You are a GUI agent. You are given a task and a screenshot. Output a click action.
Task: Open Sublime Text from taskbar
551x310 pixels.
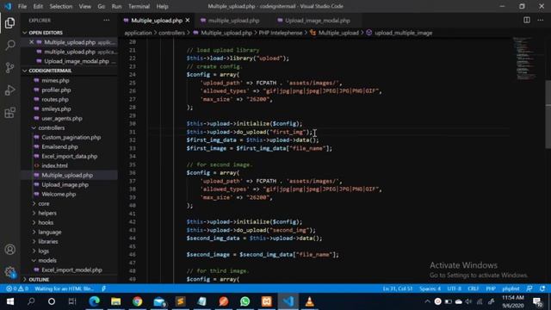tap(181, 301)
